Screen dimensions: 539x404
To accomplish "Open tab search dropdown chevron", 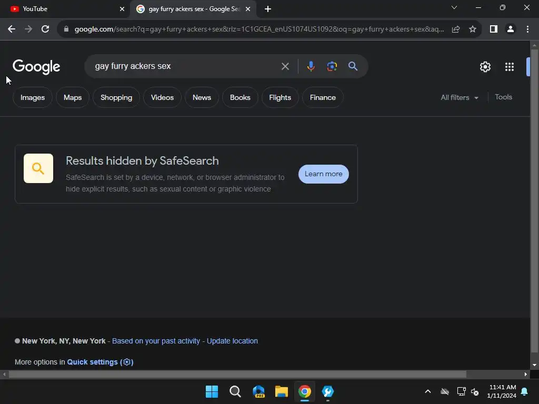I will (454, 7).
